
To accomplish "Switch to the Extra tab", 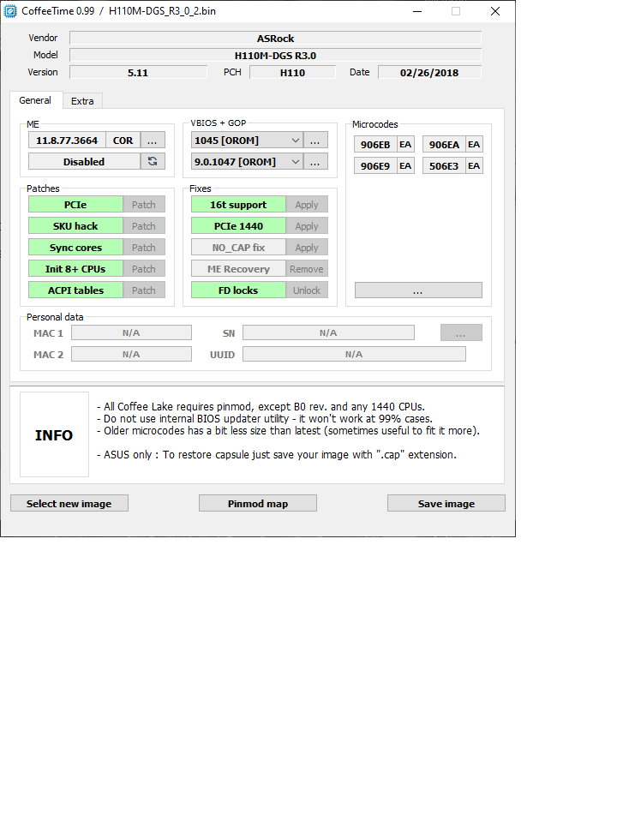I will pyautogui.click(x=82, y=101).
